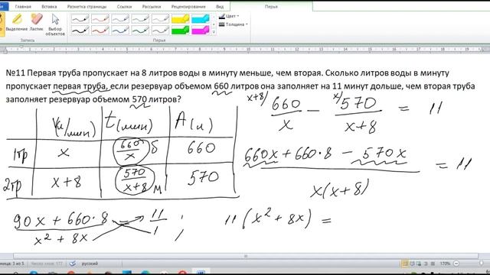Screen dimensions: 490x275
Task: Click the word "№11" in the problem text
Action: click(15, 73)
